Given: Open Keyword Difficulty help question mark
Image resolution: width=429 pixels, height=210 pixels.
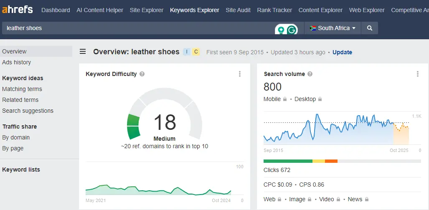Looking at the screenshot, I should tap(142, 74).
